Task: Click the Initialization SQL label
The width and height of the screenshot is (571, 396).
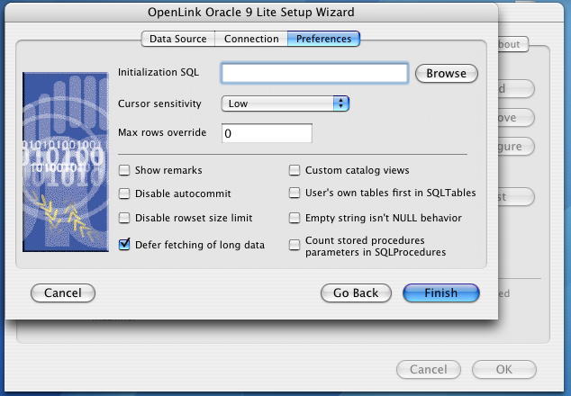Action: (159, 72)
